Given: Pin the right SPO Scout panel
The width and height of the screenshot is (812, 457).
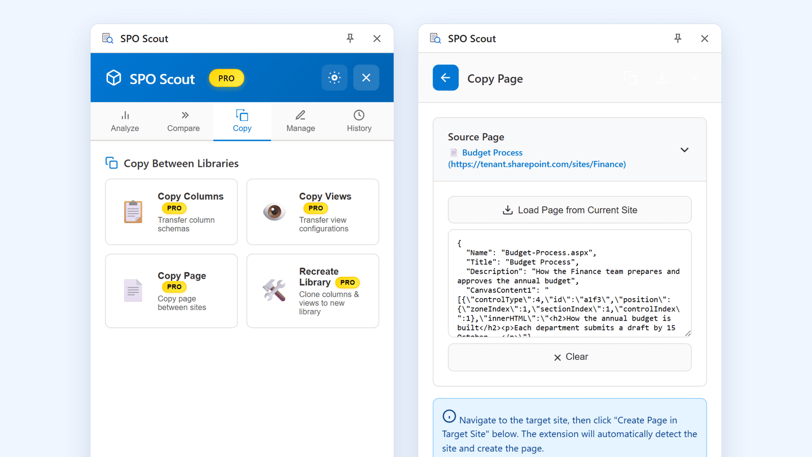Looking at the screenshot, I should 678,38.
